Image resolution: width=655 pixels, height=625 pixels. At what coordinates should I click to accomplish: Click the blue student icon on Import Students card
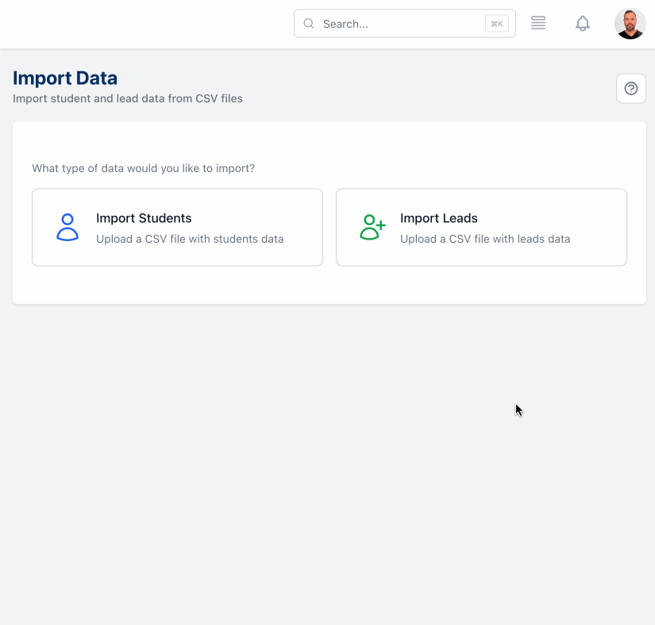click(x=67, y=227)
